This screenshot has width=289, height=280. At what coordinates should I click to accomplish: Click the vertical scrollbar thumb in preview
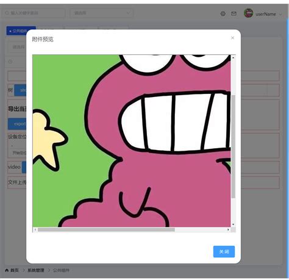pos(233,146)
